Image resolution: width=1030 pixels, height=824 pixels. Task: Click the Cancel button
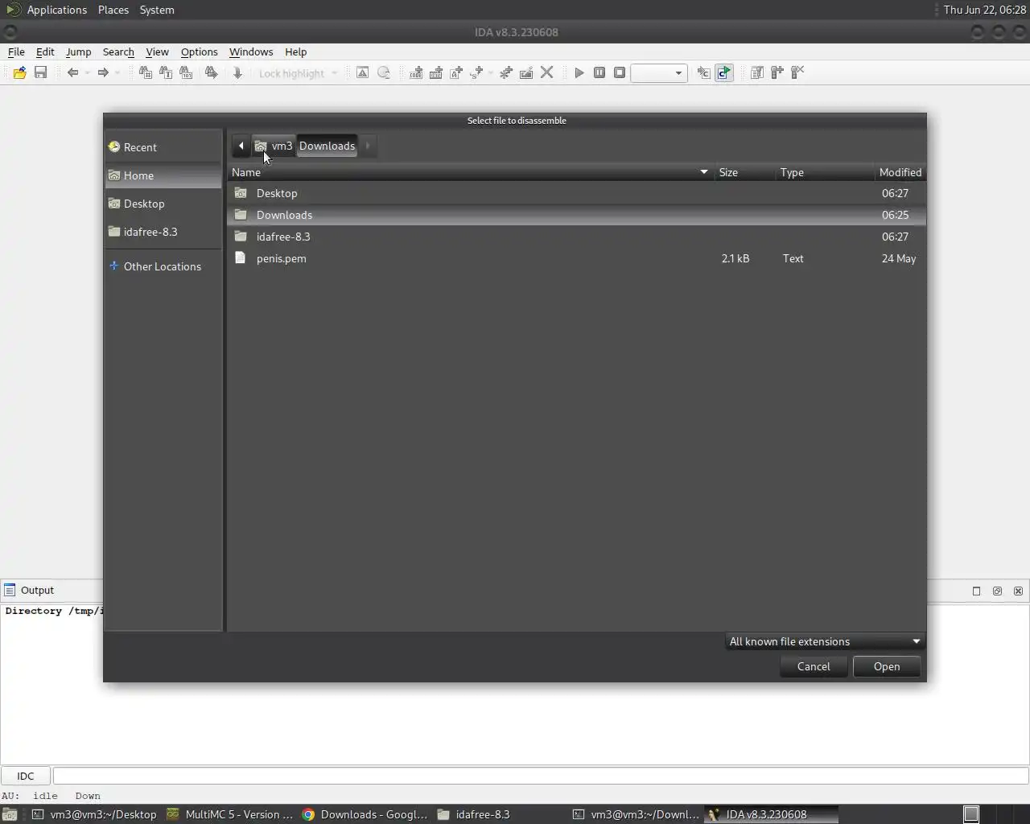814,666
